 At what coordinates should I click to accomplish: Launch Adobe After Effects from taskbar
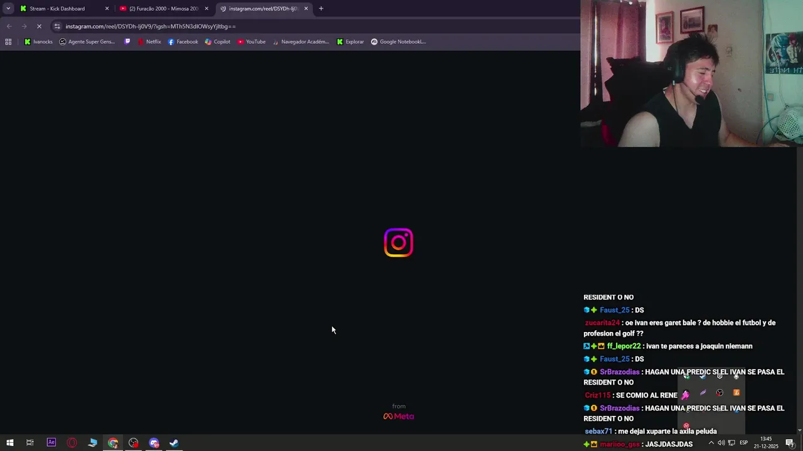click(51, 443)
